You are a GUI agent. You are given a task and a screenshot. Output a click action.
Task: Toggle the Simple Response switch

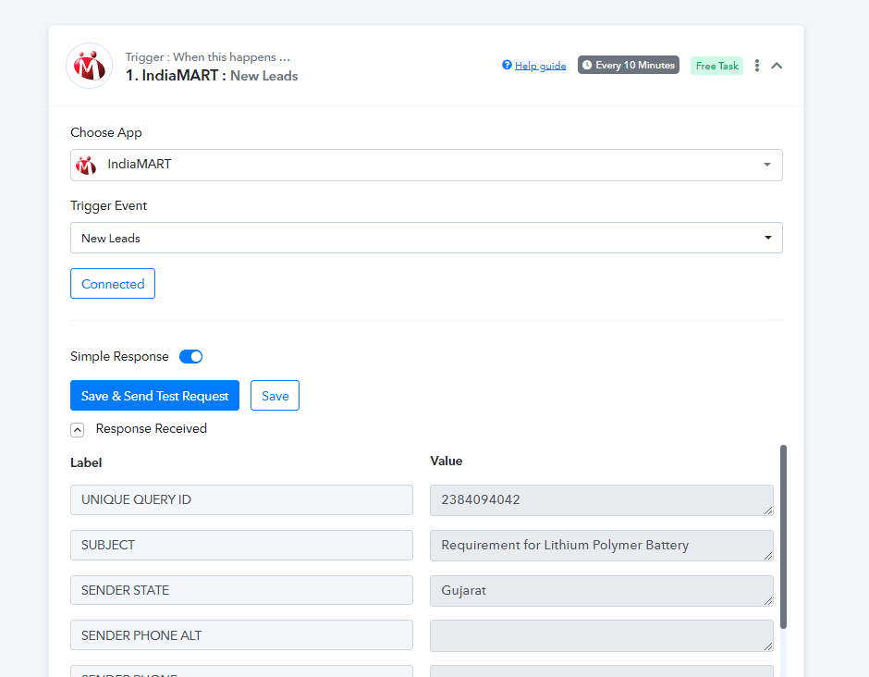click(190, 356)
